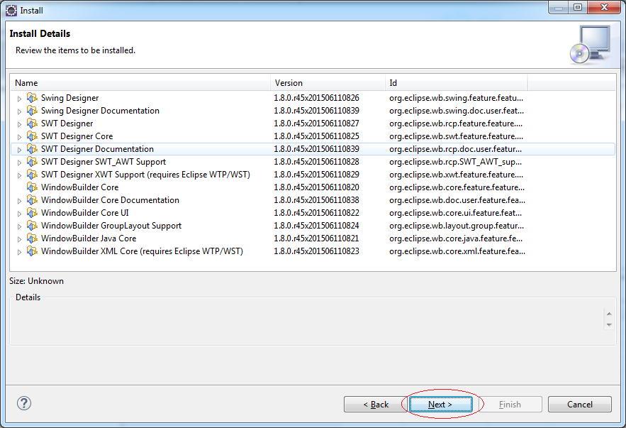This screenshot has height=428, width=626.
Task: Click the Finish button
Action: pos(510,405)
